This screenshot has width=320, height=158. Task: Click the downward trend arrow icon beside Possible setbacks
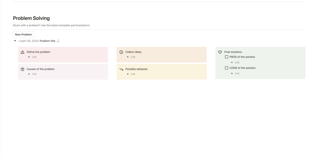click(x=121, y=69)
